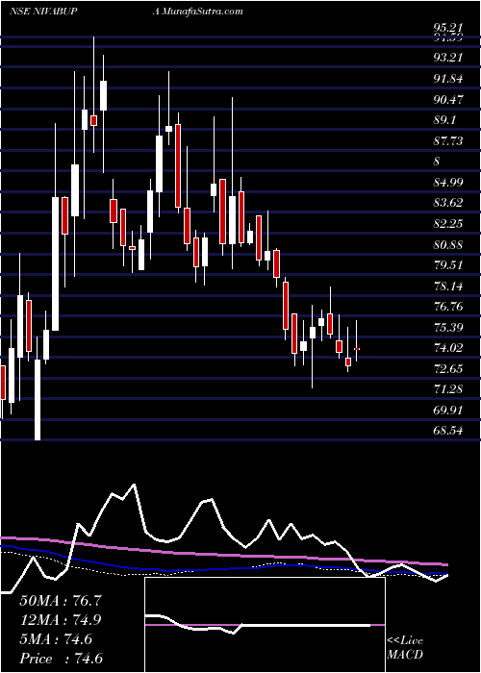Click the 89.1 price axis label
The width and height of the screenshot is (481, 673).
pos(444,120)
